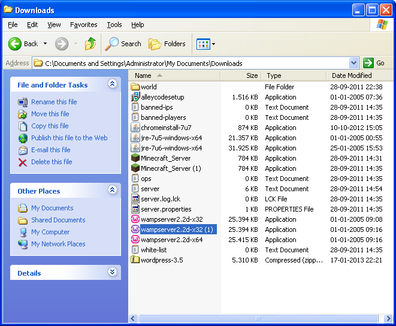This screenshot has width=396, height=326.
Task: Open the Back history dropdown arrow
Action: tap(45, 44)
